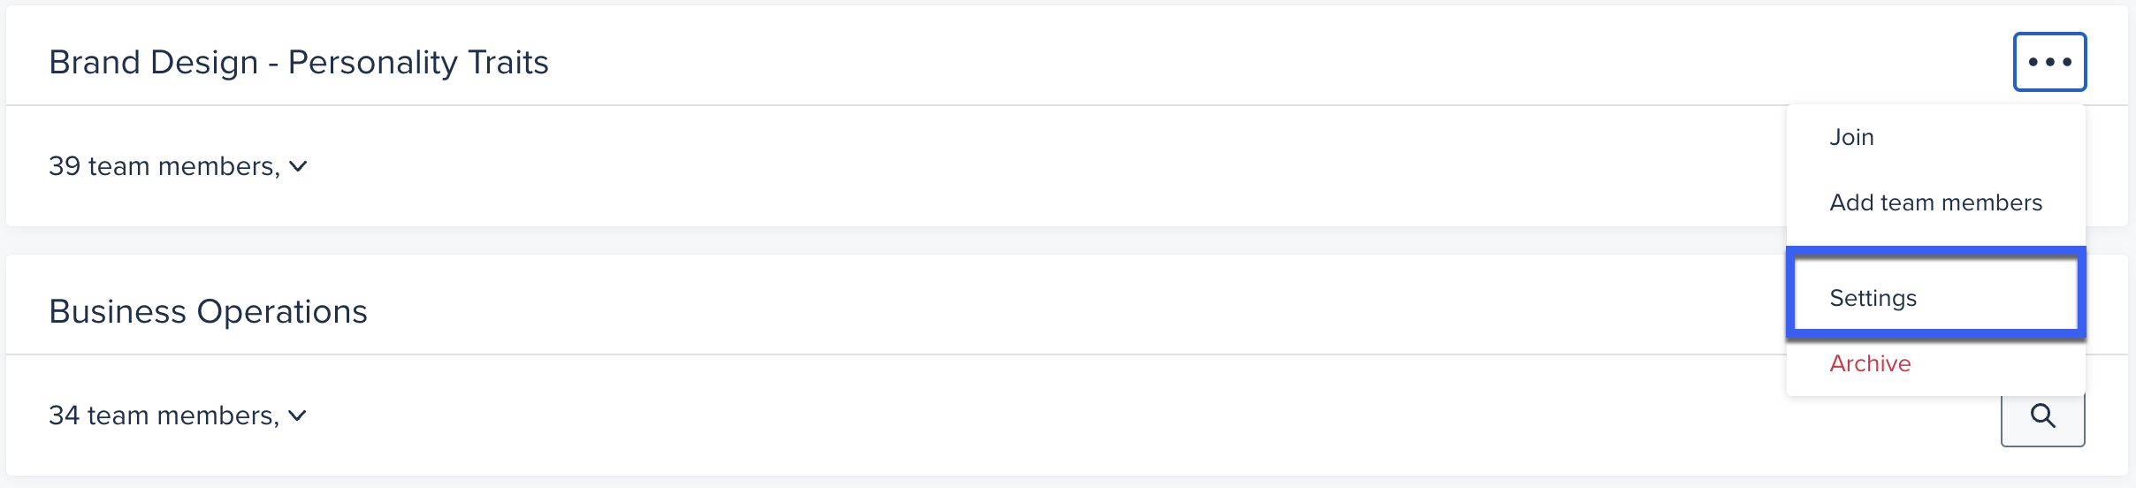Click the red Archive menu item
The width and height of the screenshot is (2136, 488).
[x=1870, y=363]
